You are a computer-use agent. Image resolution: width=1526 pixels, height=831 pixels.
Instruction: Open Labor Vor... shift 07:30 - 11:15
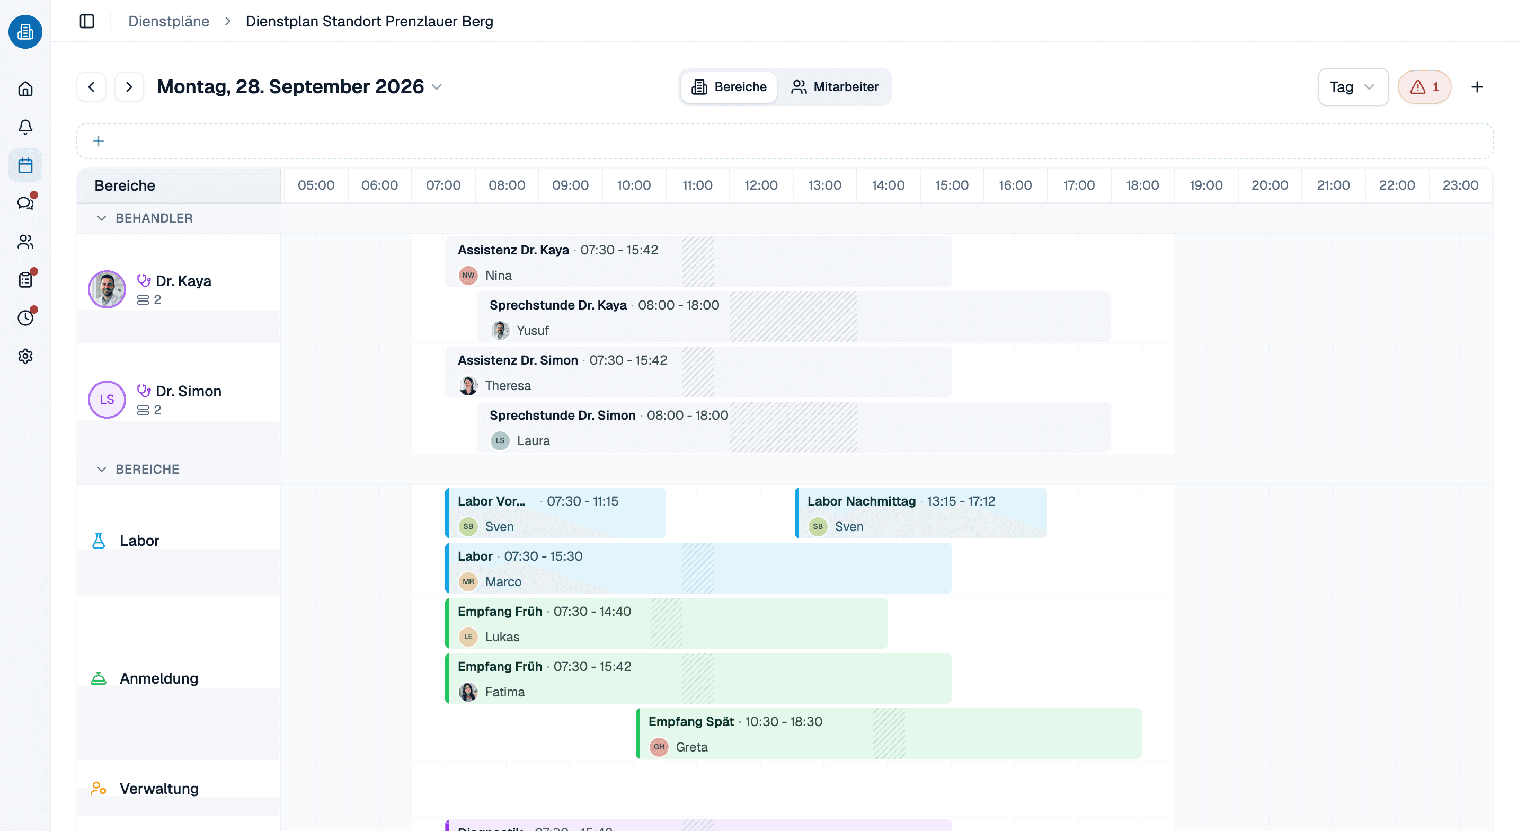pyautogui.click(x=555, y=514)
